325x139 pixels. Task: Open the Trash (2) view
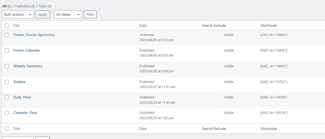pos(45,6)
